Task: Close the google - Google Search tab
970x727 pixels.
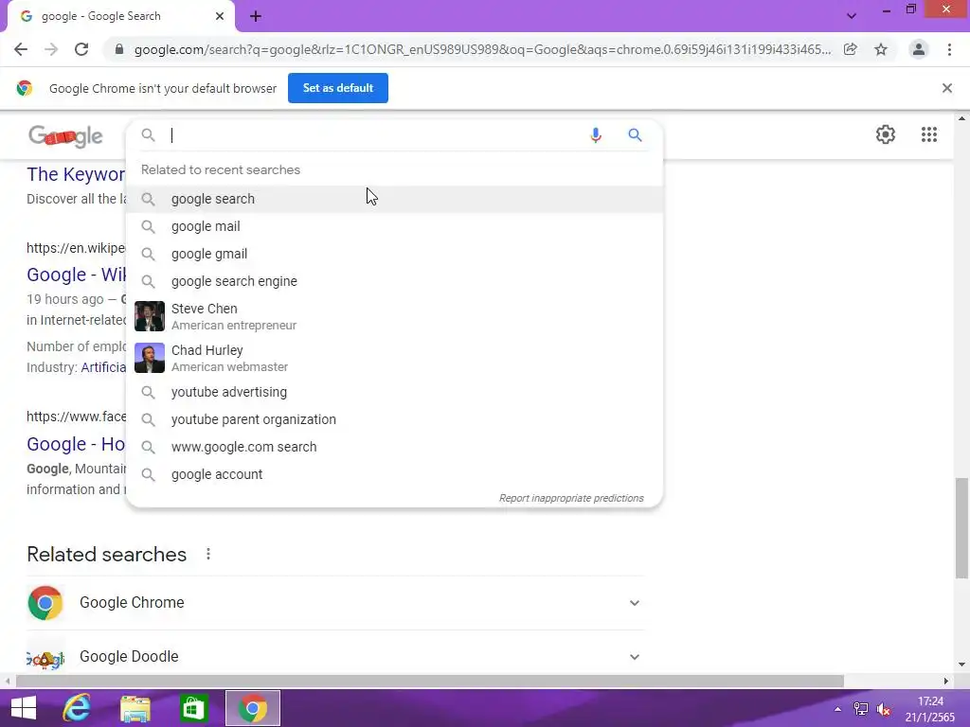Action: point(220,16)
